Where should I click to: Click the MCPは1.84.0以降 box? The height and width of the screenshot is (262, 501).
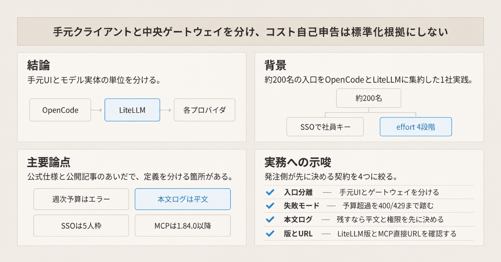pyautogui.click(x=183, y=226)
